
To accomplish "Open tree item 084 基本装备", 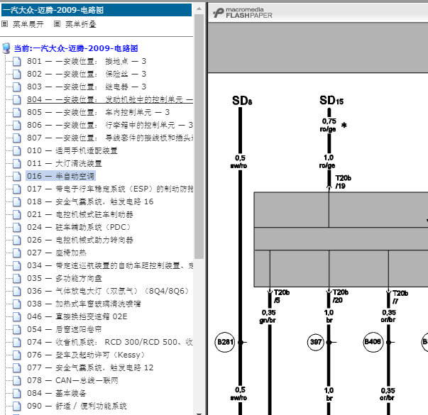I will click(x=57, y=393).
